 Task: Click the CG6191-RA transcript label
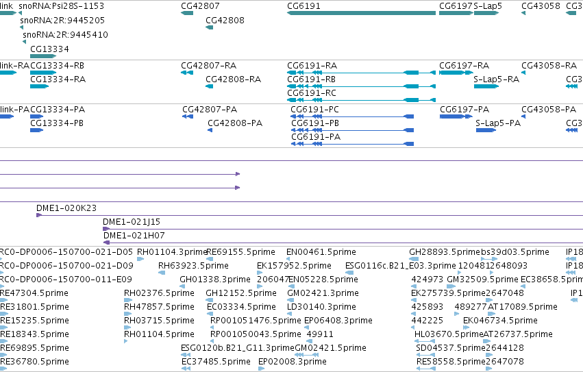(312, 66)
